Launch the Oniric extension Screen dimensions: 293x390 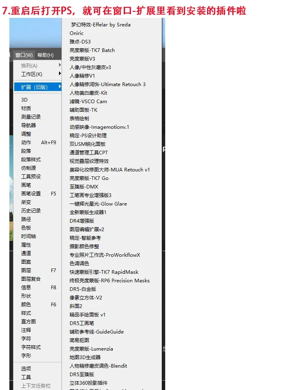(77, 33)
